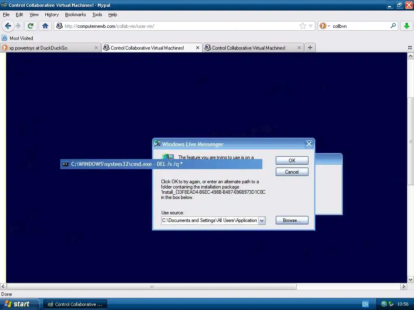Open a new tab with plus button
The width and height of the screenshot is (414, 310).
tap(310, 48)
